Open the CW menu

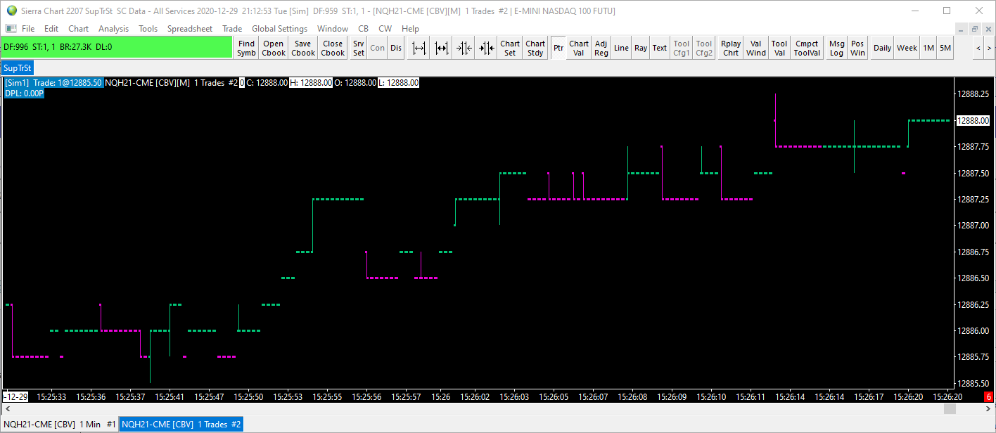pyautogui.click(x=385, y=29)
